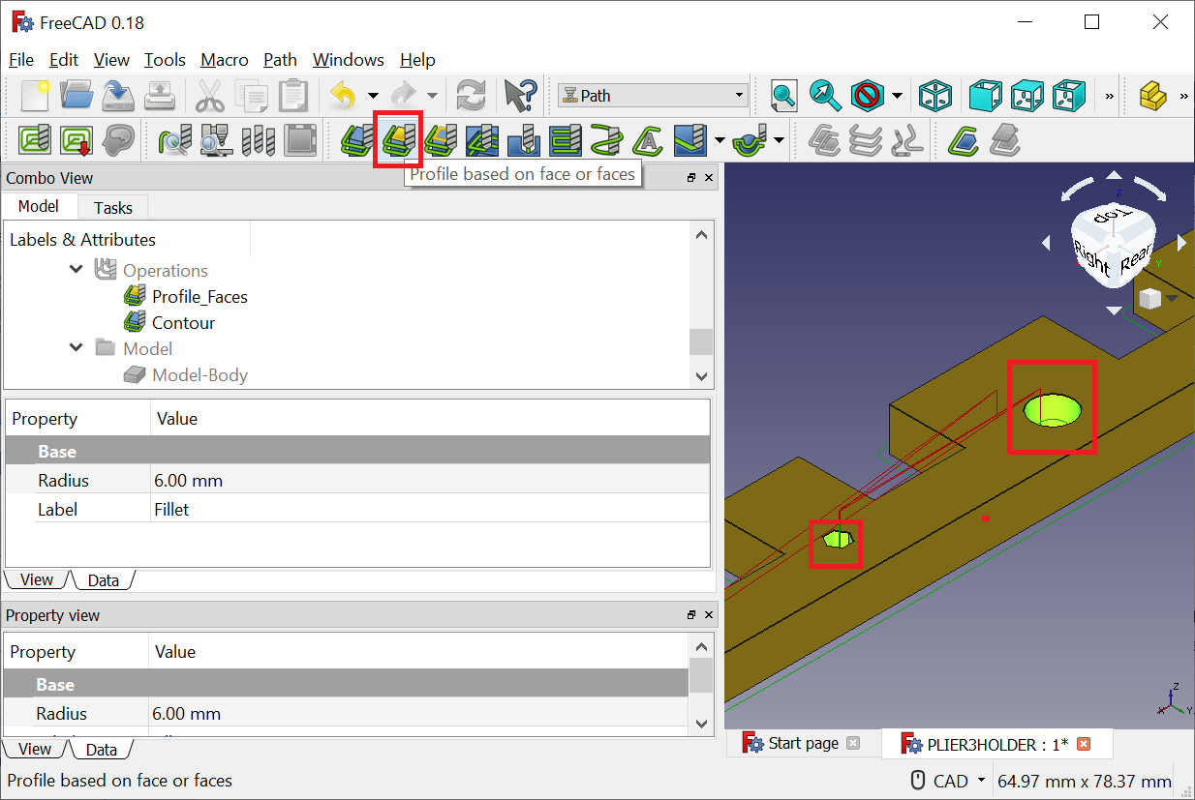Screen dimensions: 1195x800
Task: Open the 3D Pocket operations dropdown arrow
Action: [x=719, y=140]
